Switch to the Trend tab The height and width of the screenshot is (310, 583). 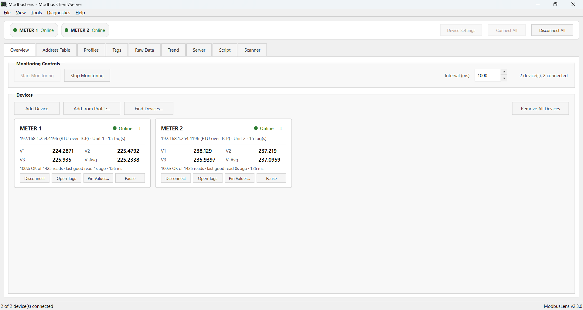coord(173,50)
